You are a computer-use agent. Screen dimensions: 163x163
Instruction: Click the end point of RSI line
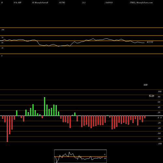point(144,43)
